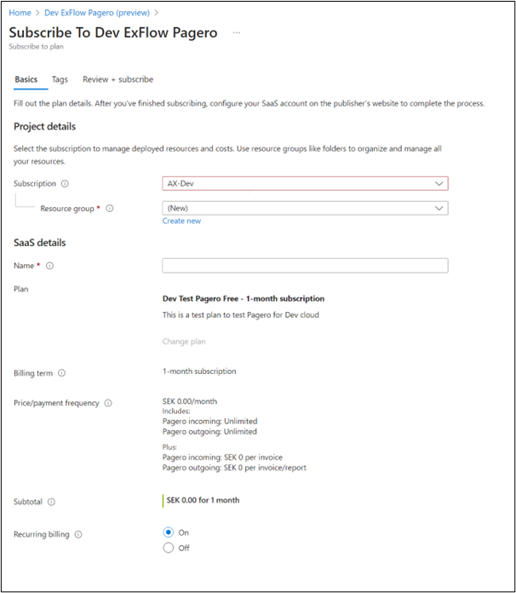The image size is (516, 593).
Task: Focus the SaaS Name input field
Action: 305,266
